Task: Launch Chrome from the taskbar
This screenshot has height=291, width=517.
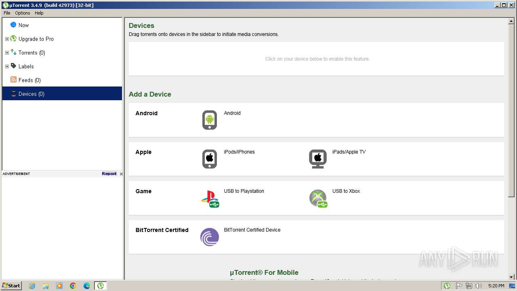Action: tap(73, 286)
